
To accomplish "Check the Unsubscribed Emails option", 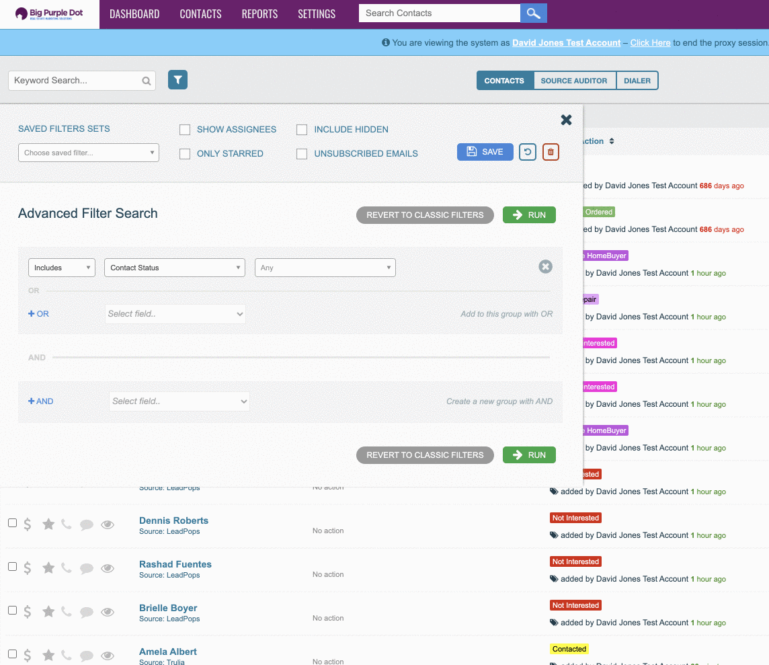I will (302, 154).
